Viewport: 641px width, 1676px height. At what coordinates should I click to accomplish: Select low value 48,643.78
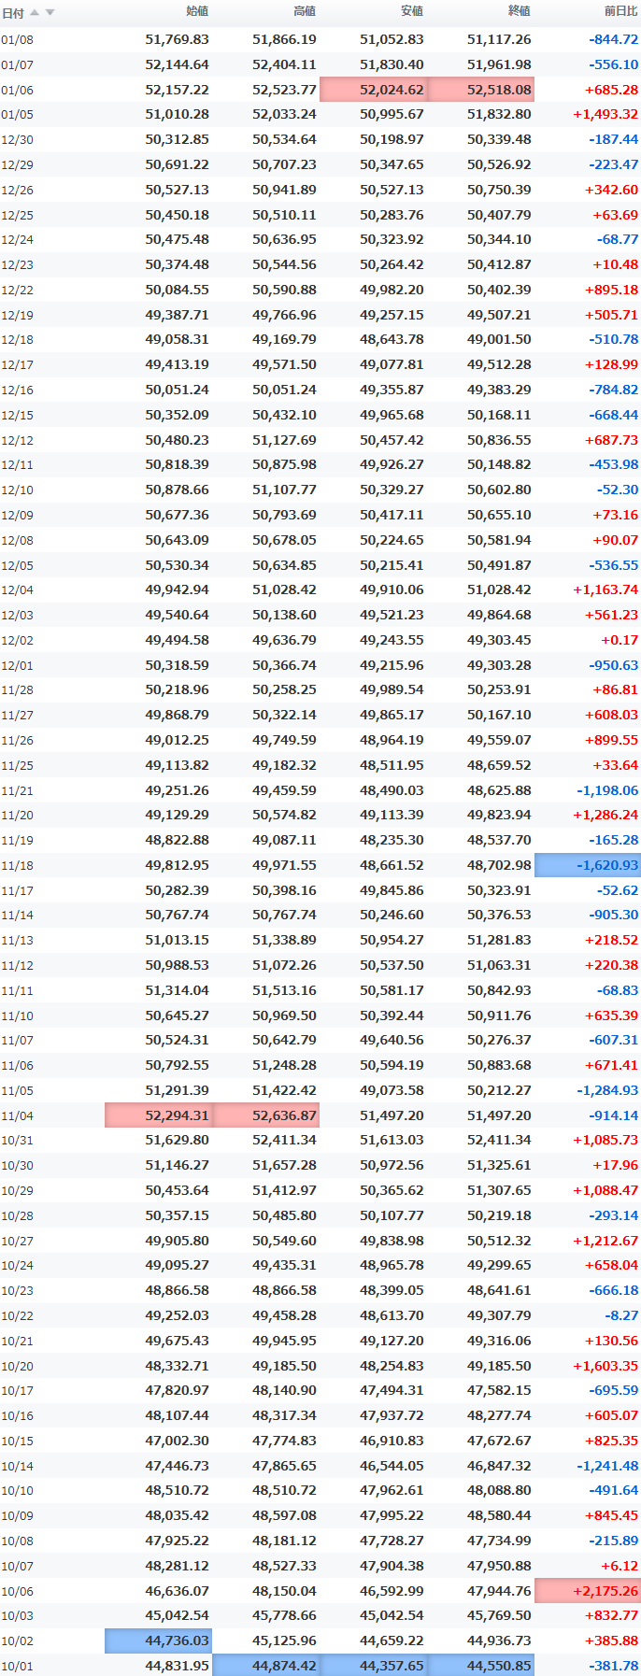pyautogui.click(x=392, y=340)
